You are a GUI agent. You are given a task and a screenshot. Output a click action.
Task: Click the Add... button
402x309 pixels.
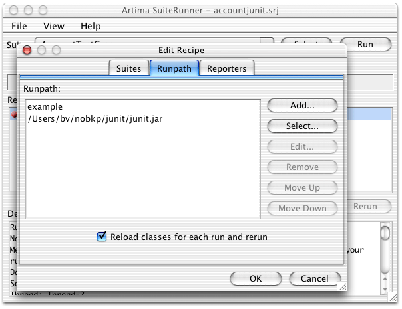(302, 105)
